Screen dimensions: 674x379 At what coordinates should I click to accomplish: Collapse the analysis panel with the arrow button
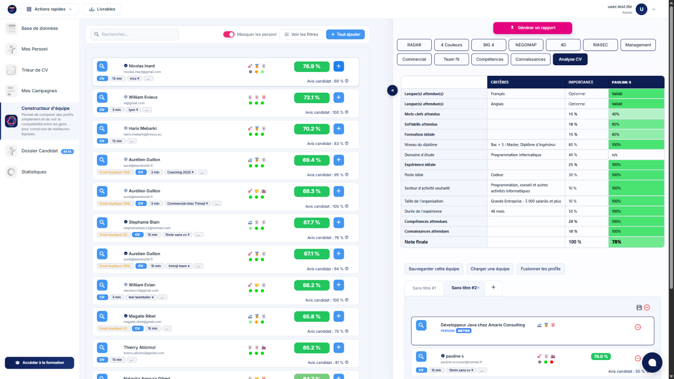coord(392,90)
